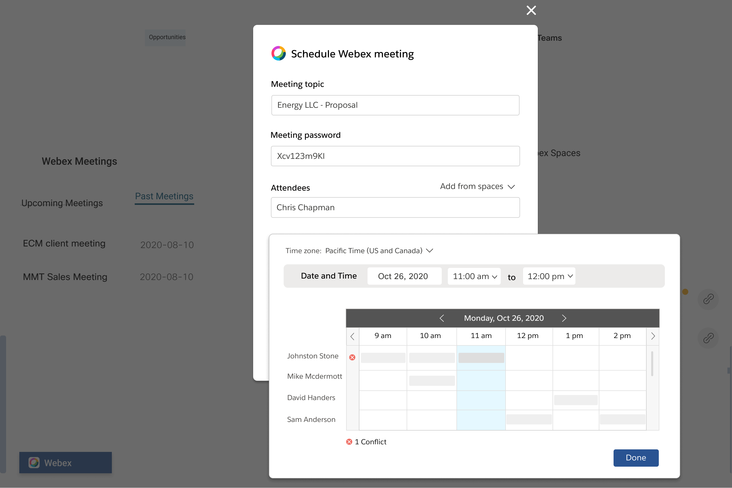Viewport: 732px width, 488px height.
Task: Click the Webex logo in dialog header
Action: coord(279,53)
